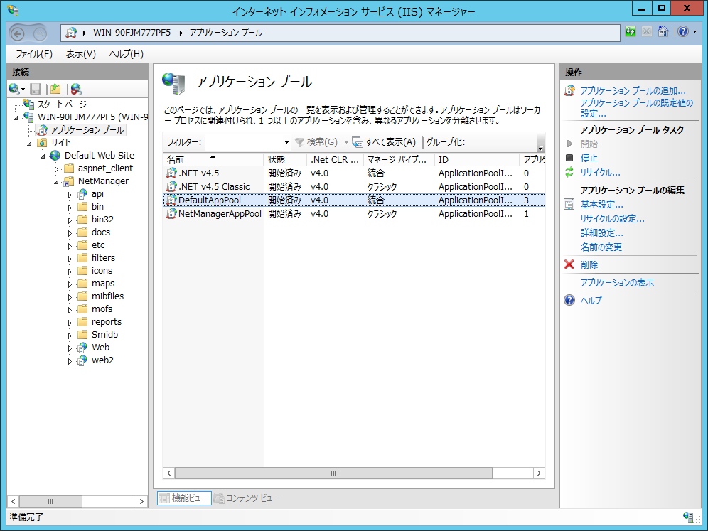Viewport: 708px width, 531px height.
Task: Click 名前の変更 link
Action: 601,247
